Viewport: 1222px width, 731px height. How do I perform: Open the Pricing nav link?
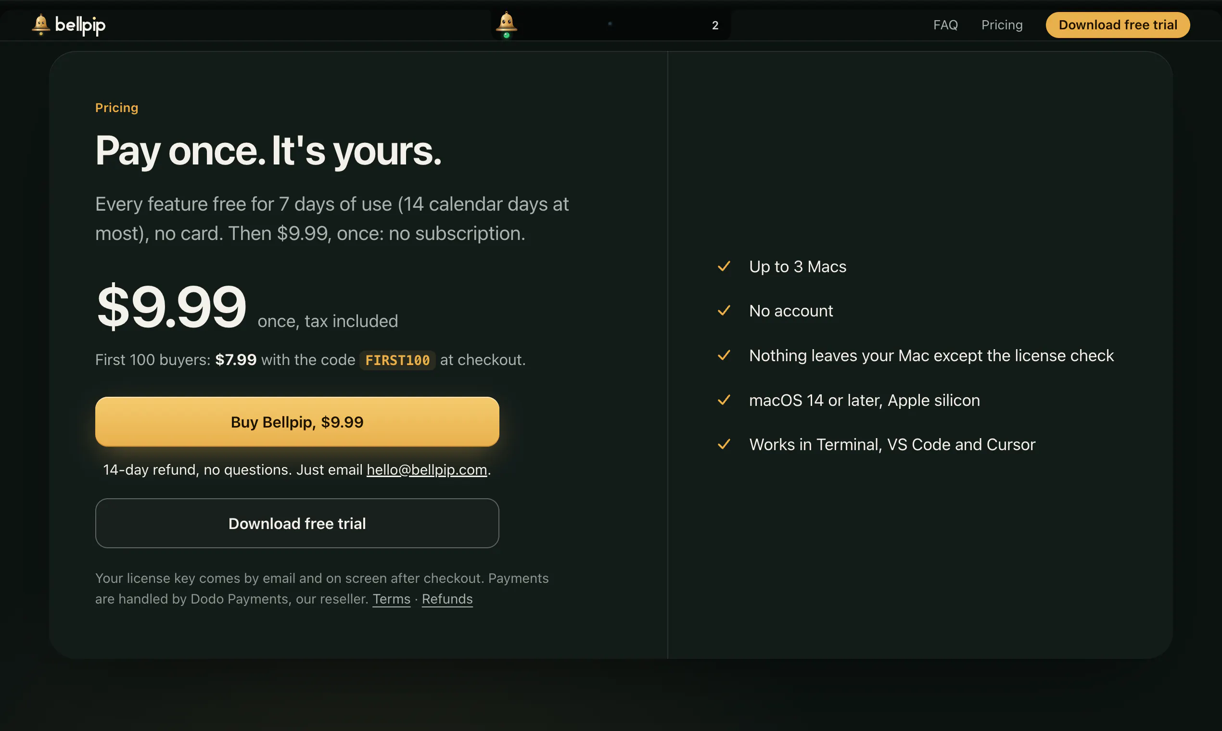click(1002, 25)
